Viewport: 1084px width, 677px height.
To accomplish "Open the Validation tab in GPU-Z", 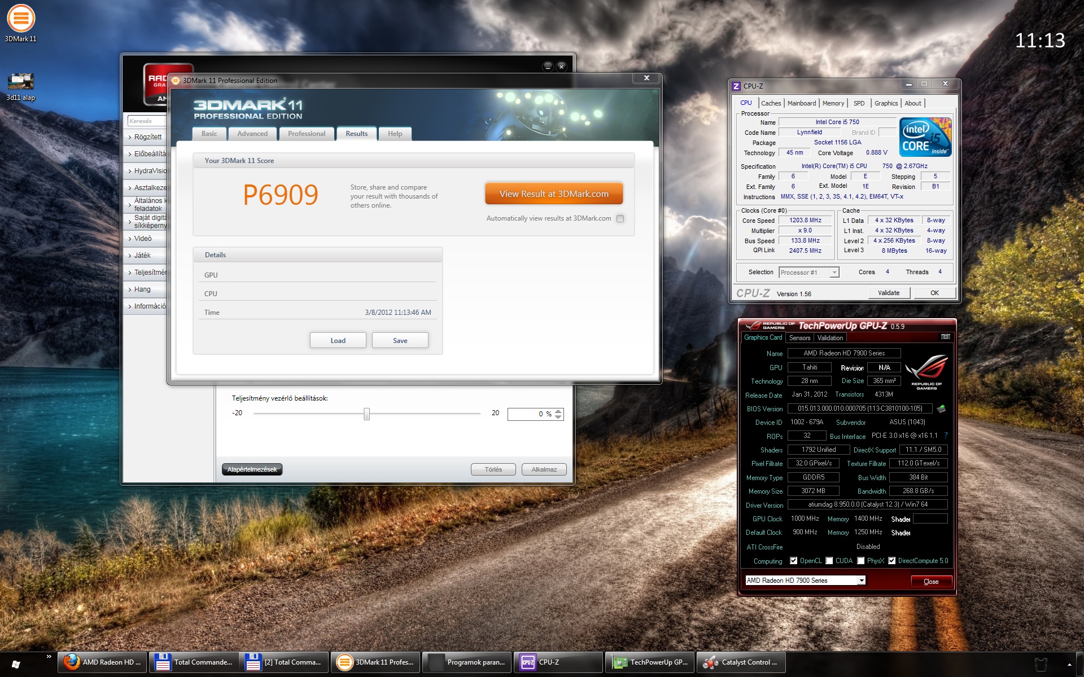I will click(x=830, y=338).
